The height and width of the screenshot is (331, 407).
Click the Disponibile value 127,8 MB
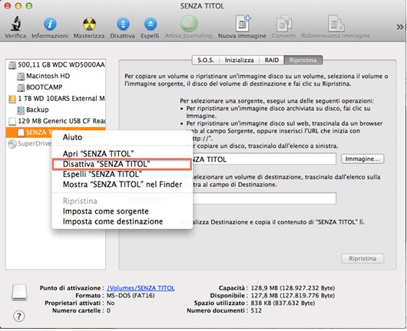[x=293, y=296]
